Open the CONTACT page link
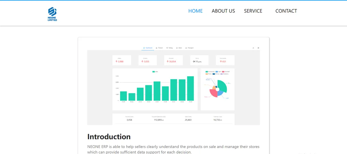Viewport: 347px width, 154px height. click(x=286, y=11)
